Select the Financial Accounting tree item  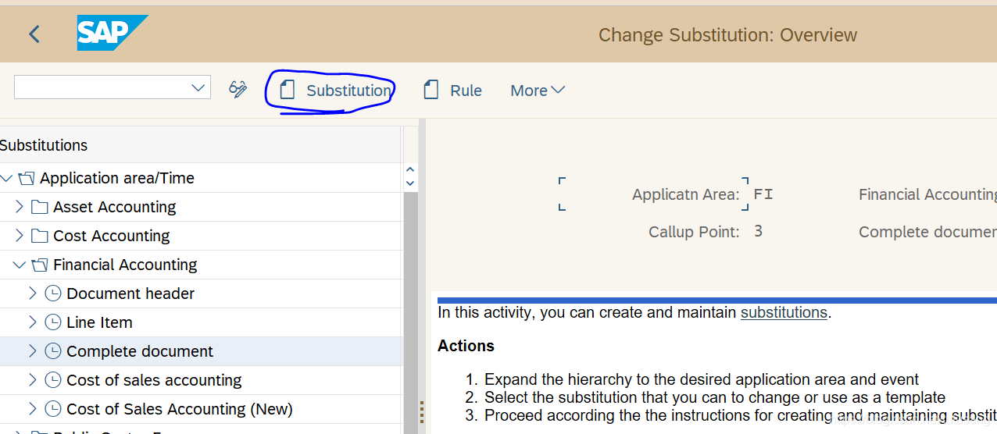[x=125, y=265]
